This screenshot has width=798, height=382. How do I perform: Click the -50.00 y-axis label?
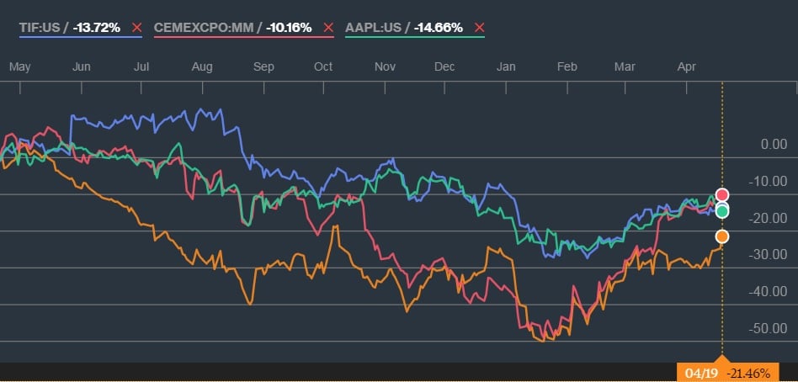(x=767, y=328)
